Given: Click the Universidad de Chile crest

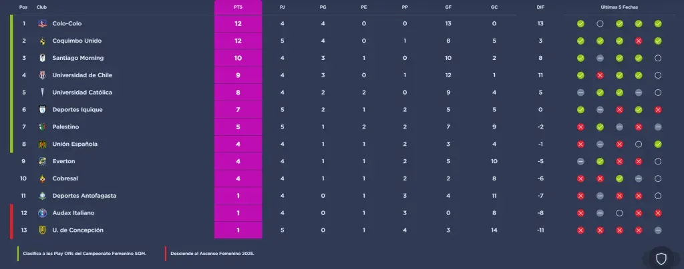Looking at the screenshot, I should [x=42, y=75].
